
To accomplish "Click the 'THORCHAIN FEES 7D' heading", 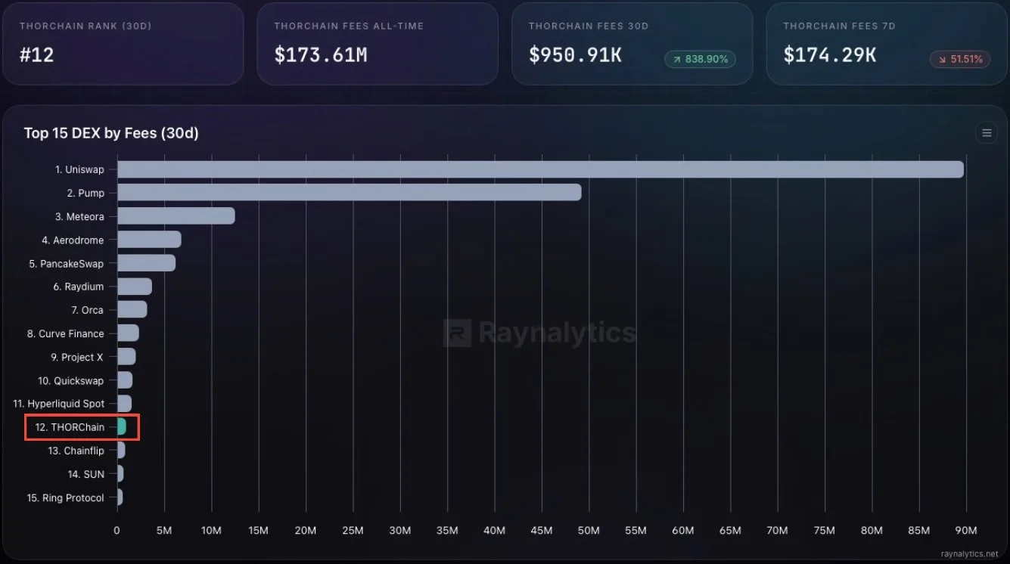I will [839, 26].
